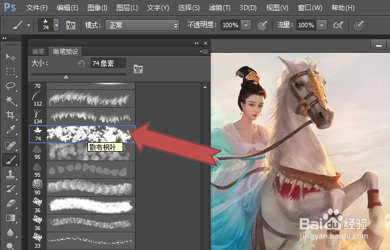
Task: Select the Lasso tool
Action: pos(11,86)
